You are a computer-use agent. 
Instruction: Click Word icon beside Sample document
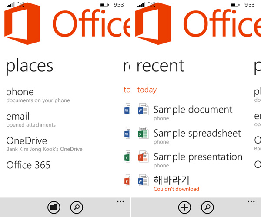tap(143, 109)
